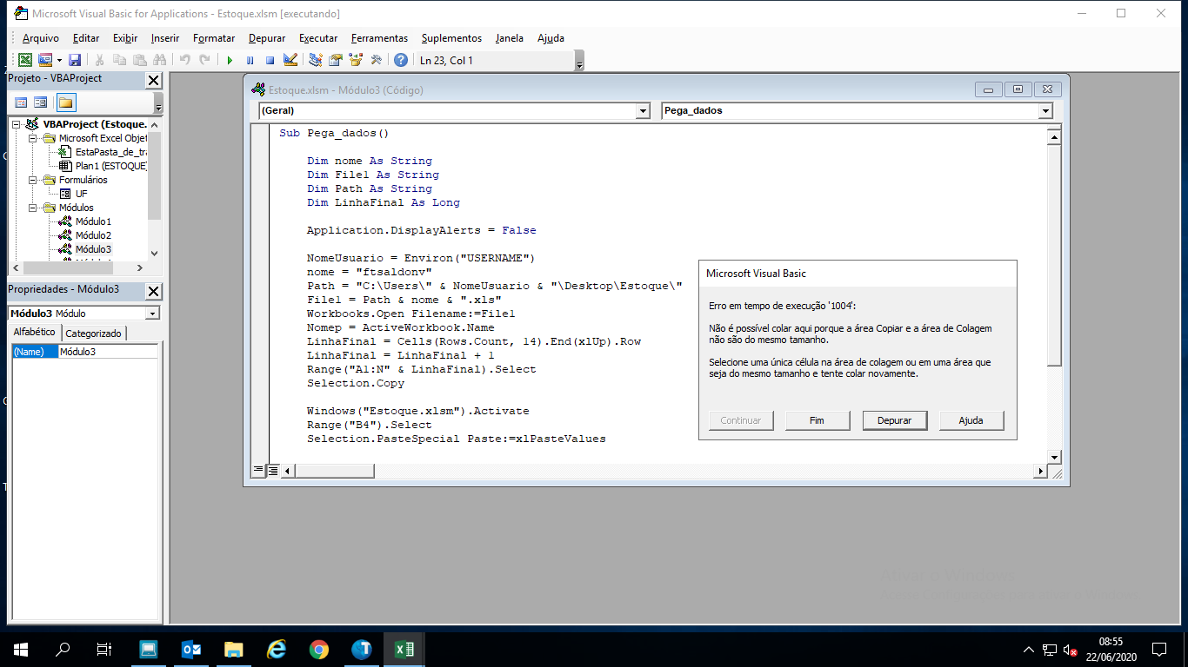Open the Object Browser toolbar icon
The image size is (1188, 667).
coord(356,60)
